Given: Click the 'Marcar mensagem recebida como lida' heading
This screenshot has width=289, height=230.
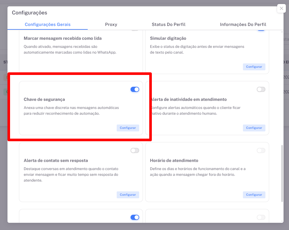Looking at the screenshot, I should point(63,38).
